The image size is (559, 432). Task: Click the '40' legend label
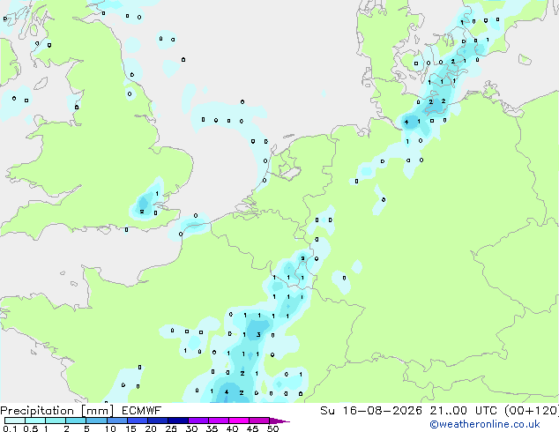(232, 428)
